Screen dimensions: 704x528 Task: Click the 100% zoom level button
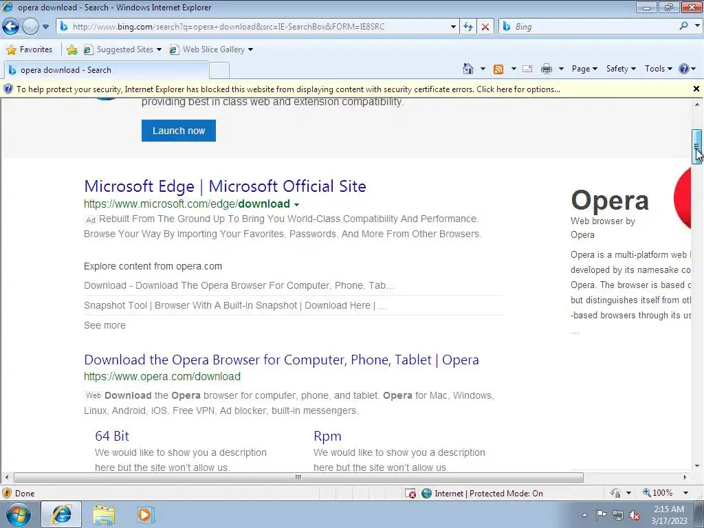point(658,493)
